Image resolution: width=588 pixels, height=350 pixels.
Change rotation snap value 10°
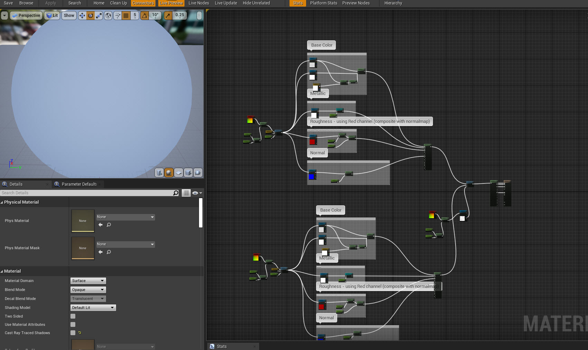tap(155, 16)
